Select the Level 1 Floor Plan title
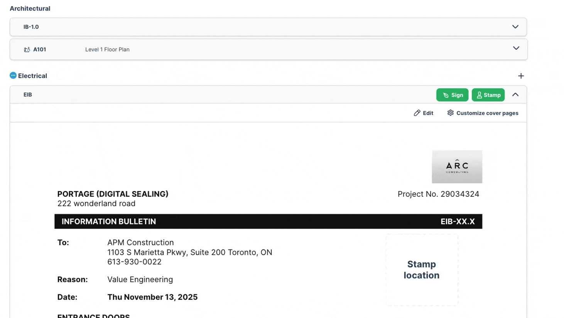Viewport: 564px width, 318px height. [x=107, y=50]
